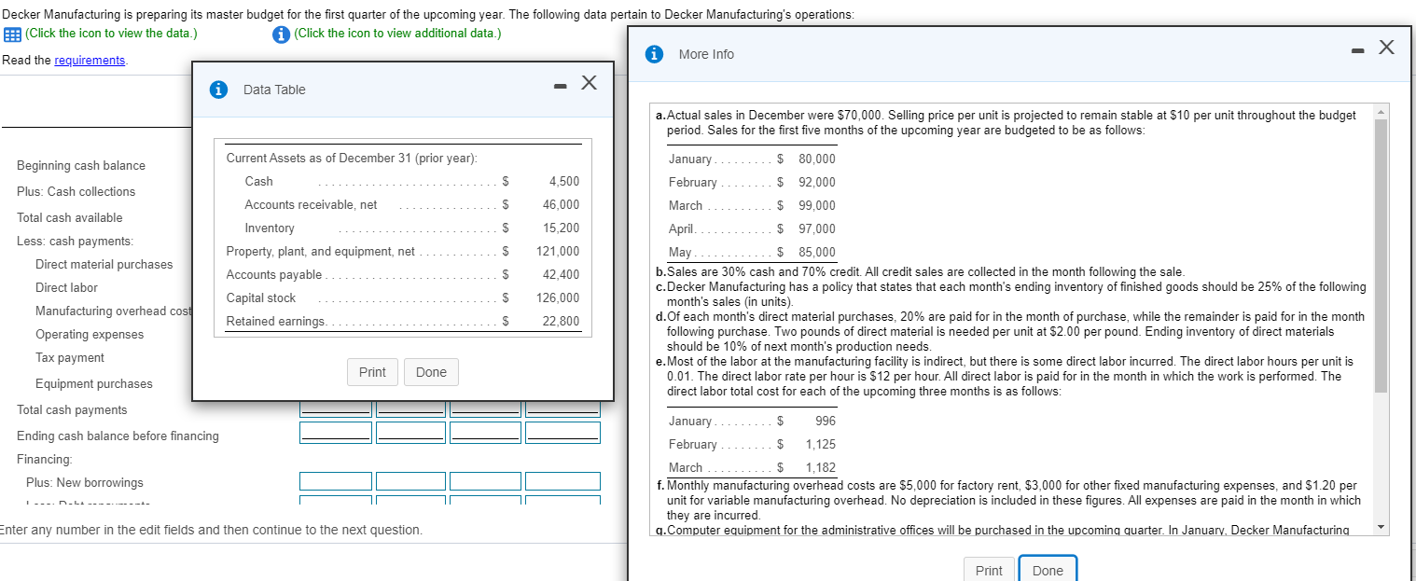This screenshot has height=581, width=1416.
Task: Click the Accounts payable value 42,400
Action: tap(561, 275)
